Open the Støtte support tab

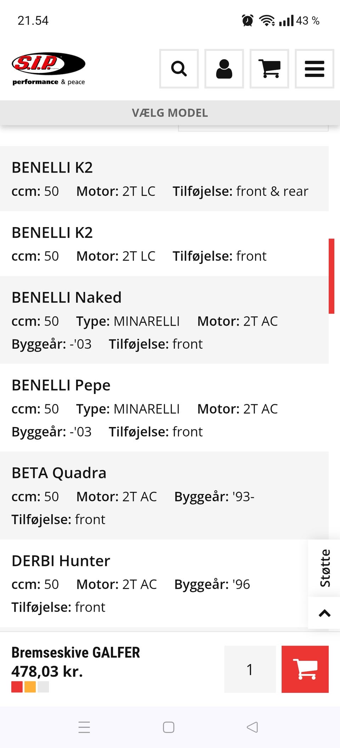(324, 568)
